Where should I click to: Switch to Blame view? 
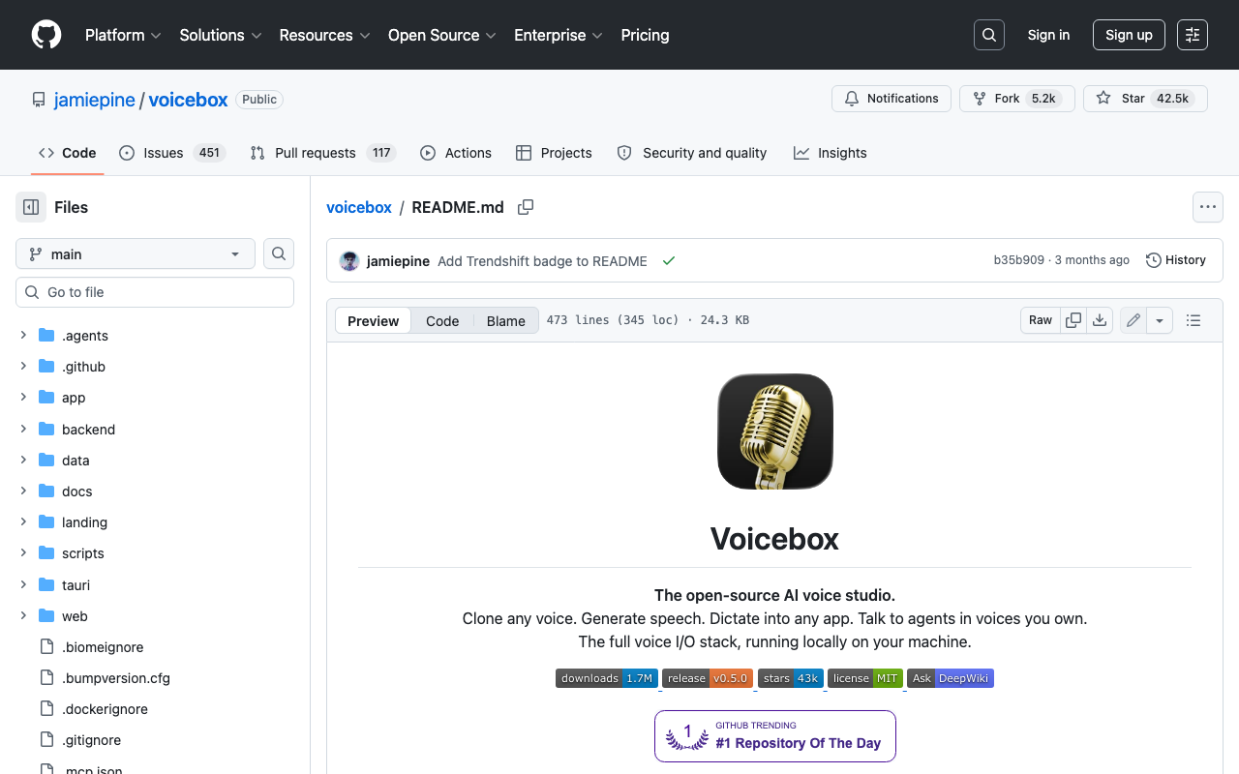[x=506, y=320]
